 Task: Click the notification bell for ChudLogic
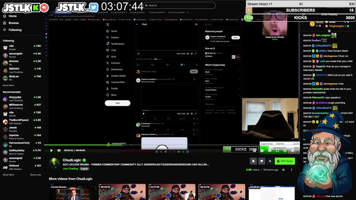click(x=253, y=161)
